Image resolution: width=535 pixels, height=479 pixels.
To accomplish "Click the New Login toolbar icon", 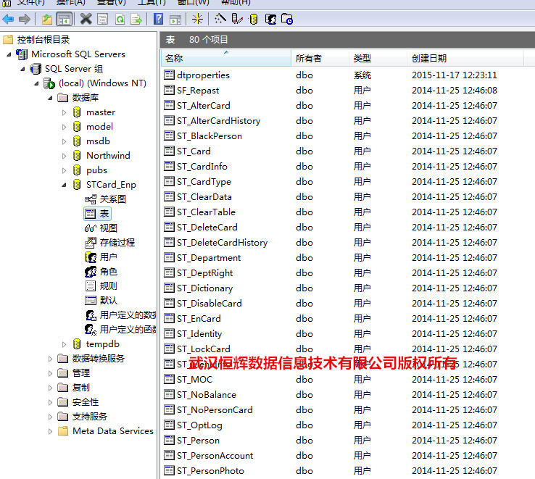I will (270, 19).
